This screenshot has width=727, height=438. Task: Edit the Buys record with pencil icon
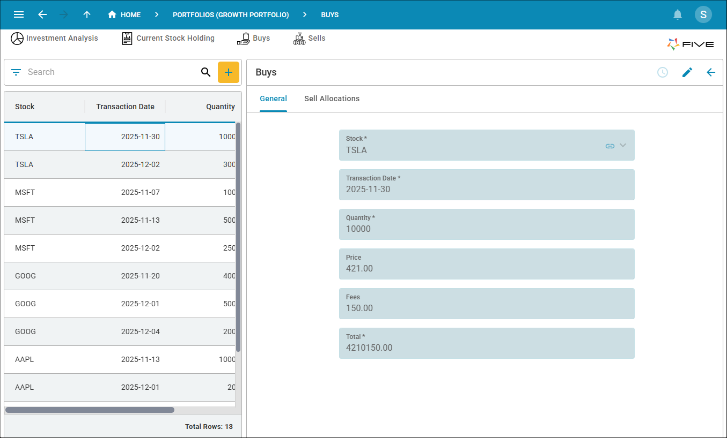pos(687,72)
